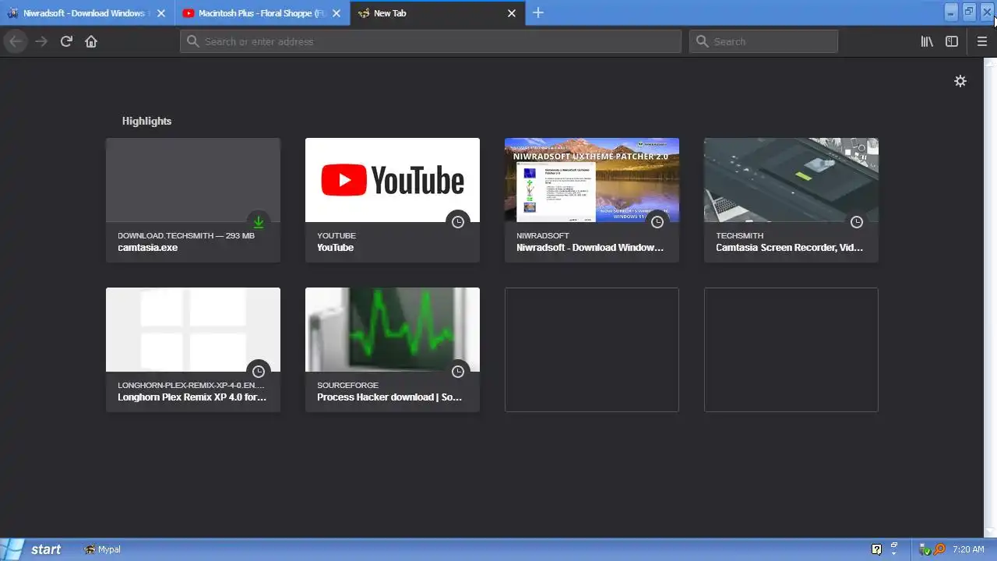The image size is (997, 561).
Task: Click Process Hacker download title text
Action: [x=389, y=397]
